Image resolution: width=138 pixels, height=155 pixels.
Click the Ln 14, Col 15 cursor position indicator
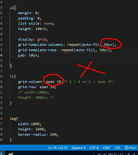point(58,148)
